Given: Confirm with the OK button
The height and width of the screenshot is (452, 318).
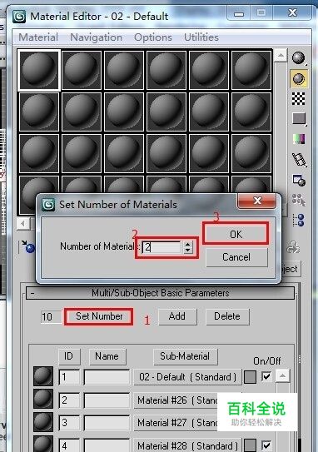Looking at the screenshot, I should click(236, 234).
